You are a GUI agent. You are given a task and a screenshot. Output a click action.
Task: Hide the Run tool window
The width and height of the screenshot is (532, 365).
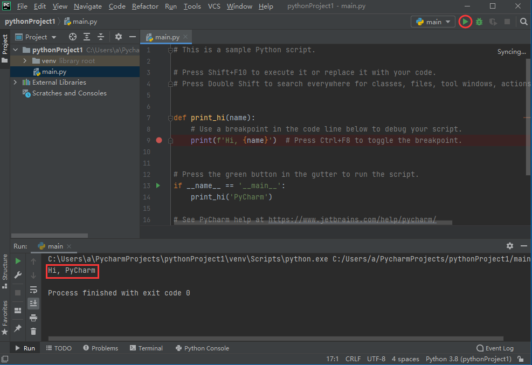[x=524, y=246]
